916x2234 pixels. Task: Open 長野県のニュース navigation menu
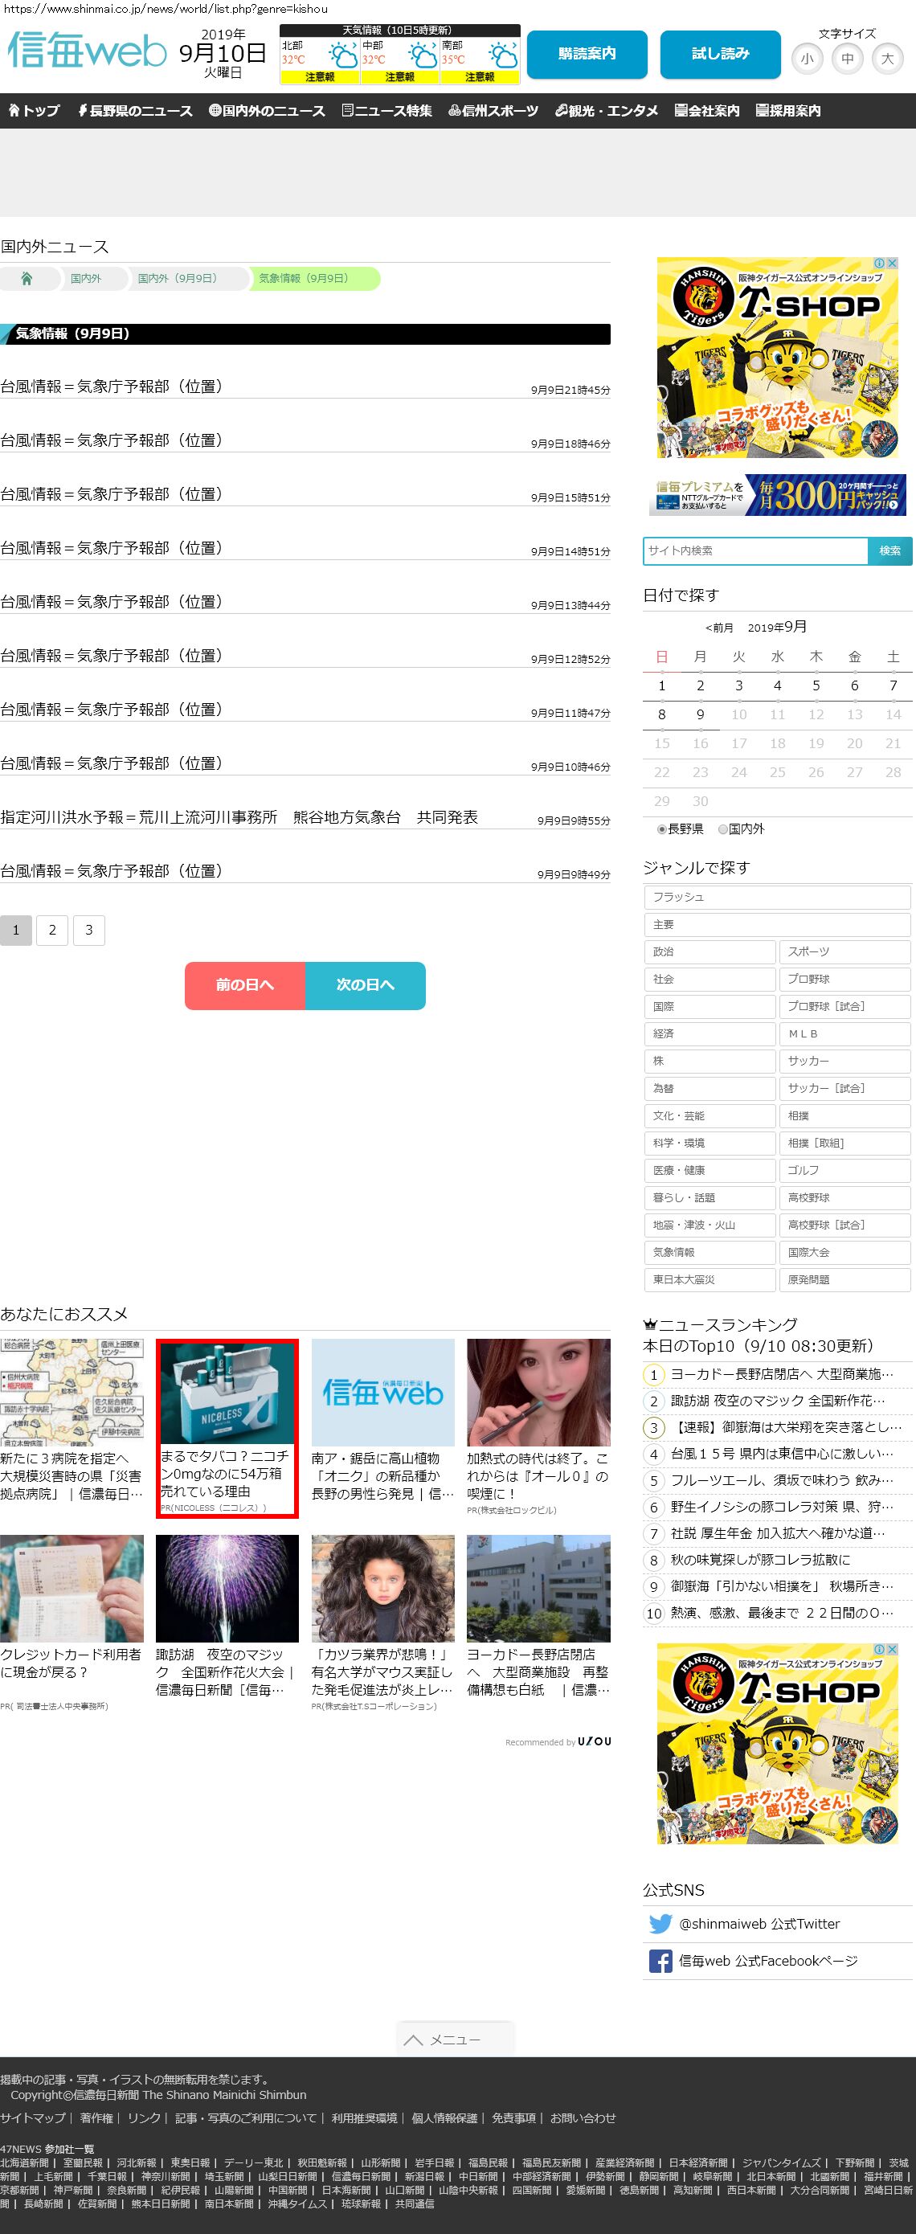coord(134,111)
